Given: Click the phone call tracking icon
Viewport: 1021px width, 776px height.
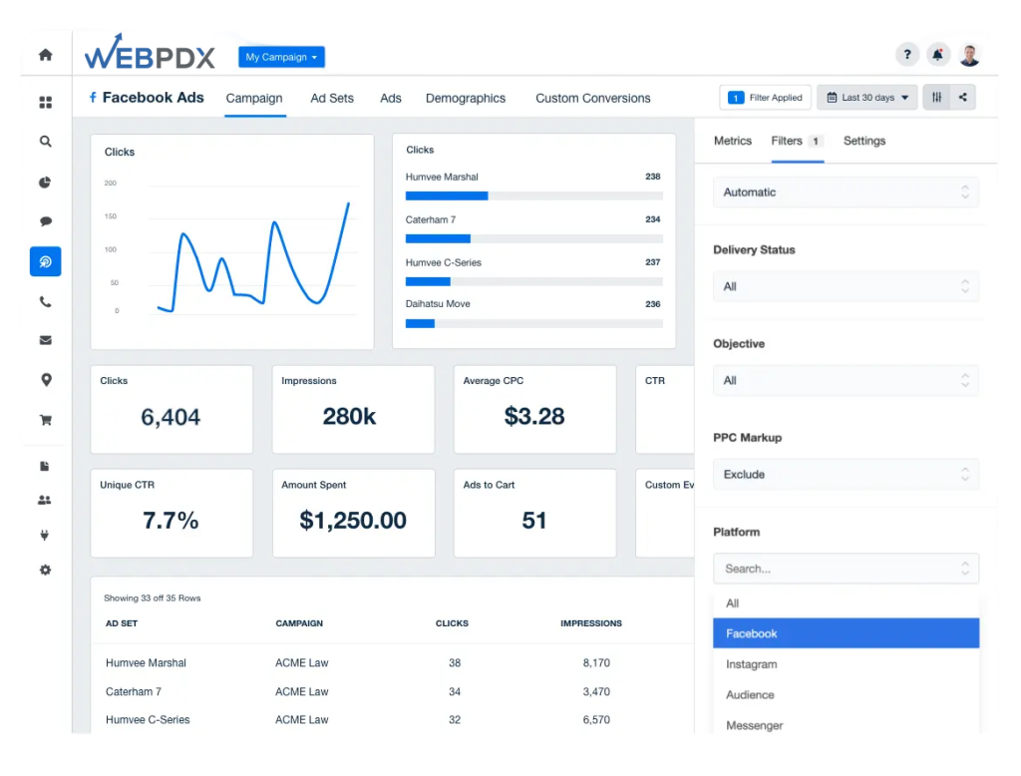Looking at the screenshot, I should [x=46, y=301].
